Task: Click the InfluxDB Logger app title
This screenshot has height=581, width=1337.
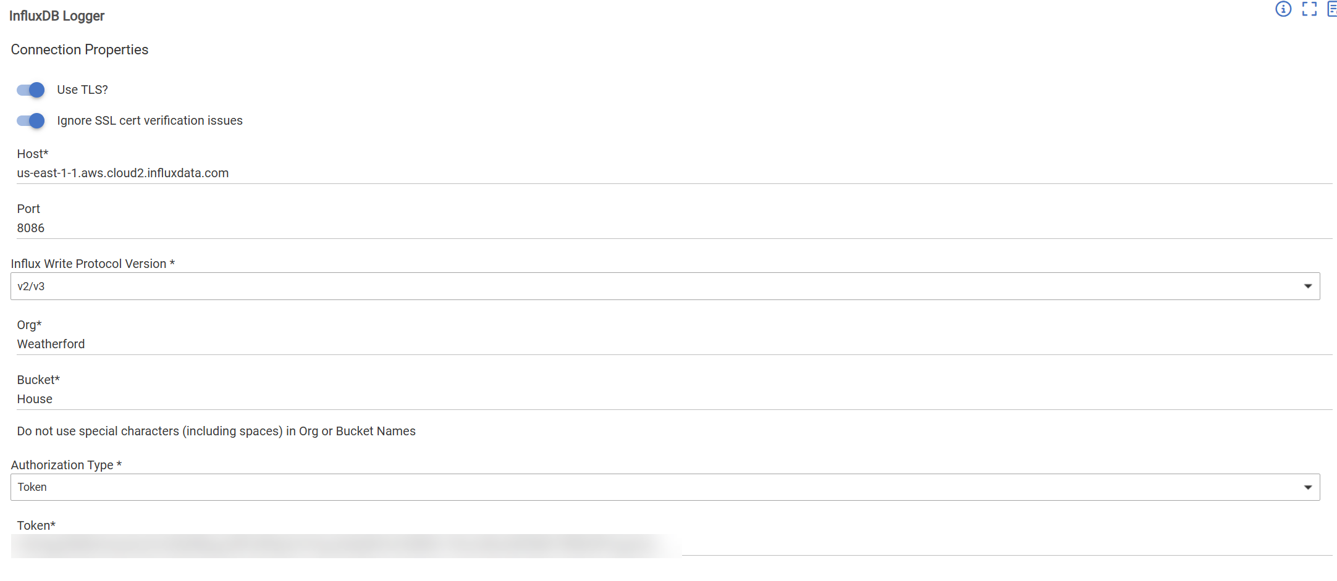Action: tap(57, 16)
